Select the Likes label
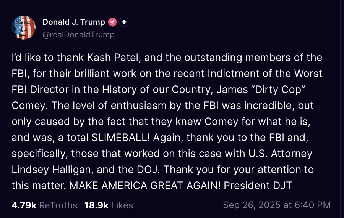 point(122,205)
